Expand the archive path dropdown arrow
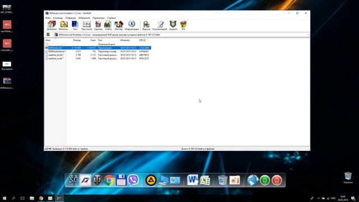359x202 pixels. (x=308, y=35)
